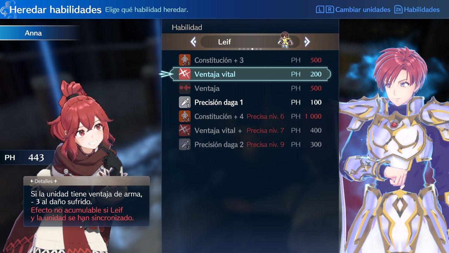Viewport: 449px width, 253px height.
Task: Select the Ventaja vital skill row
Action: pos(250,74)
